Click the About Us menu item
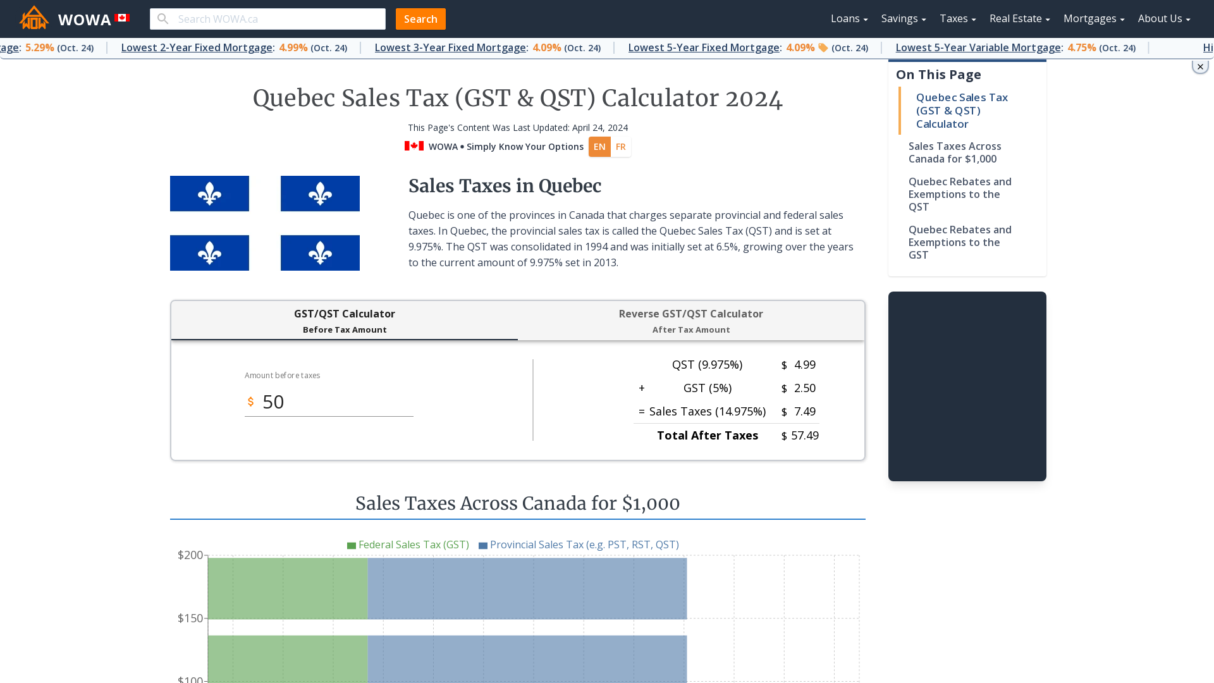The image size is (1214, 683). [x=1163, y=18]
